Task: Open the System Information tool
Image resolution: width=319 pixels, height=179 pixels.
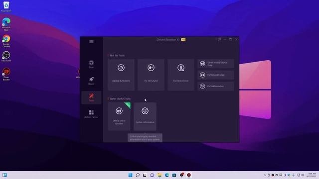Action: (x=145, y=116)
